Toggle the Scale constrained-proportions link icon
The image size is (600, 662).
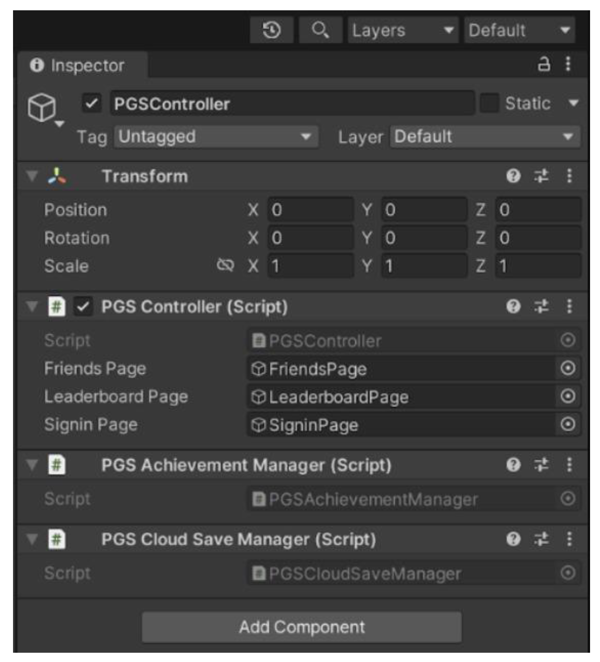point(225,265)
